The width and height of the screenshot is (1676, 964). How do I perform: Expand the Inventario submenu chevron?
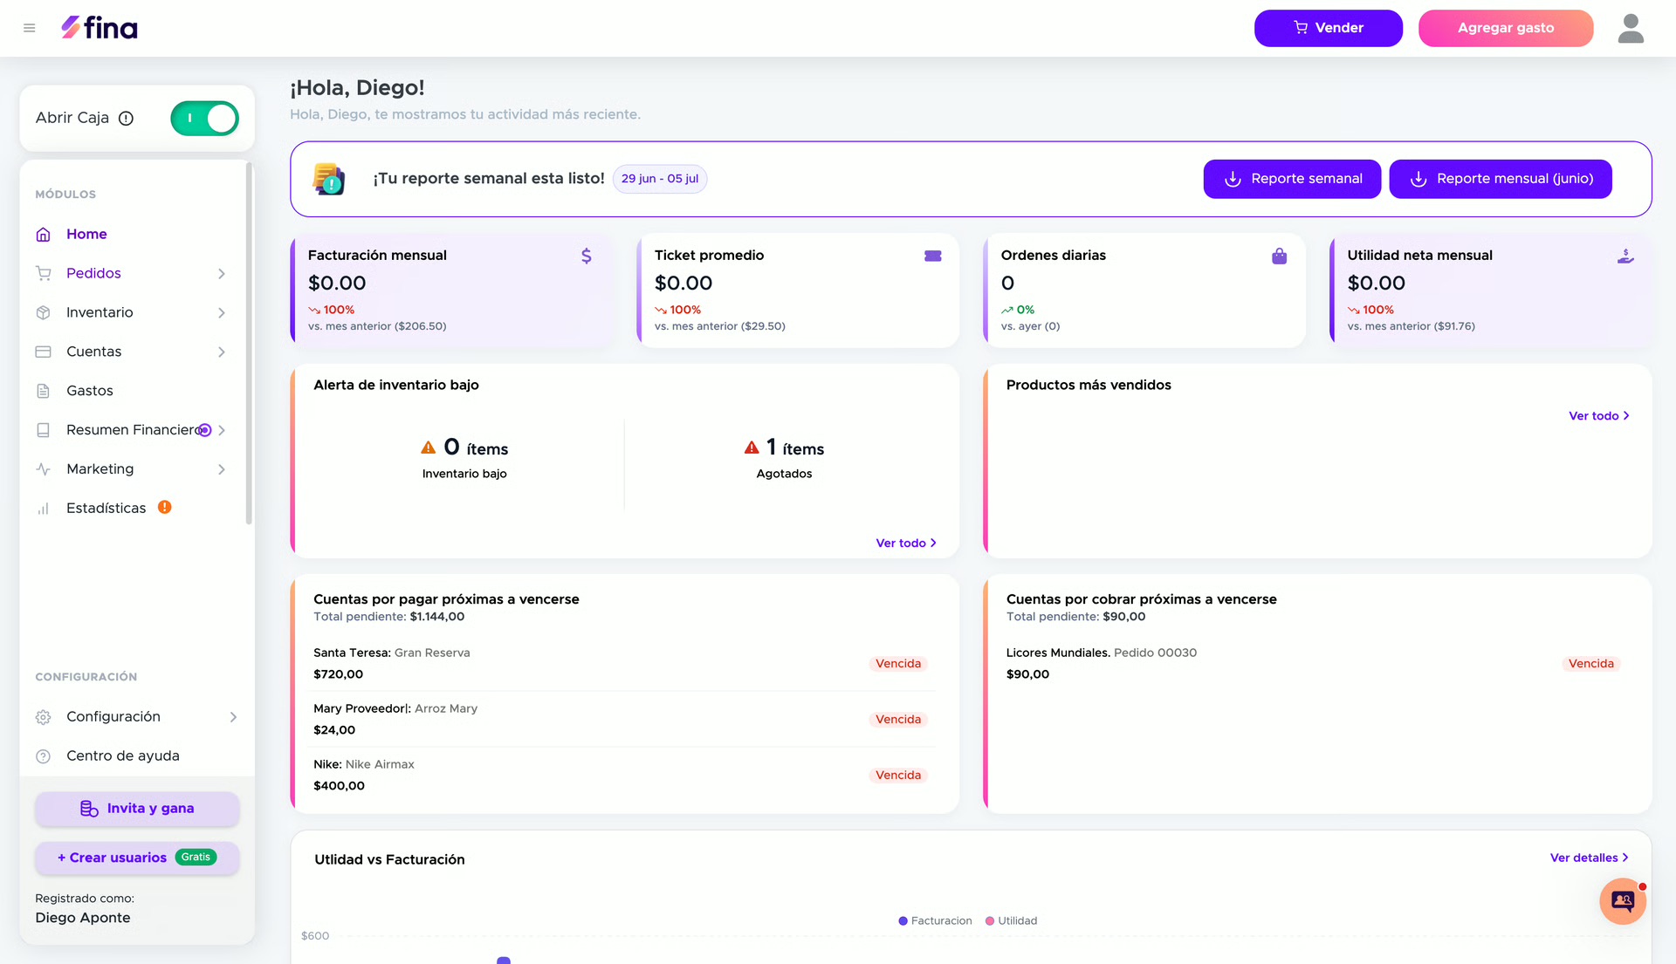click(x=222, y=313)
